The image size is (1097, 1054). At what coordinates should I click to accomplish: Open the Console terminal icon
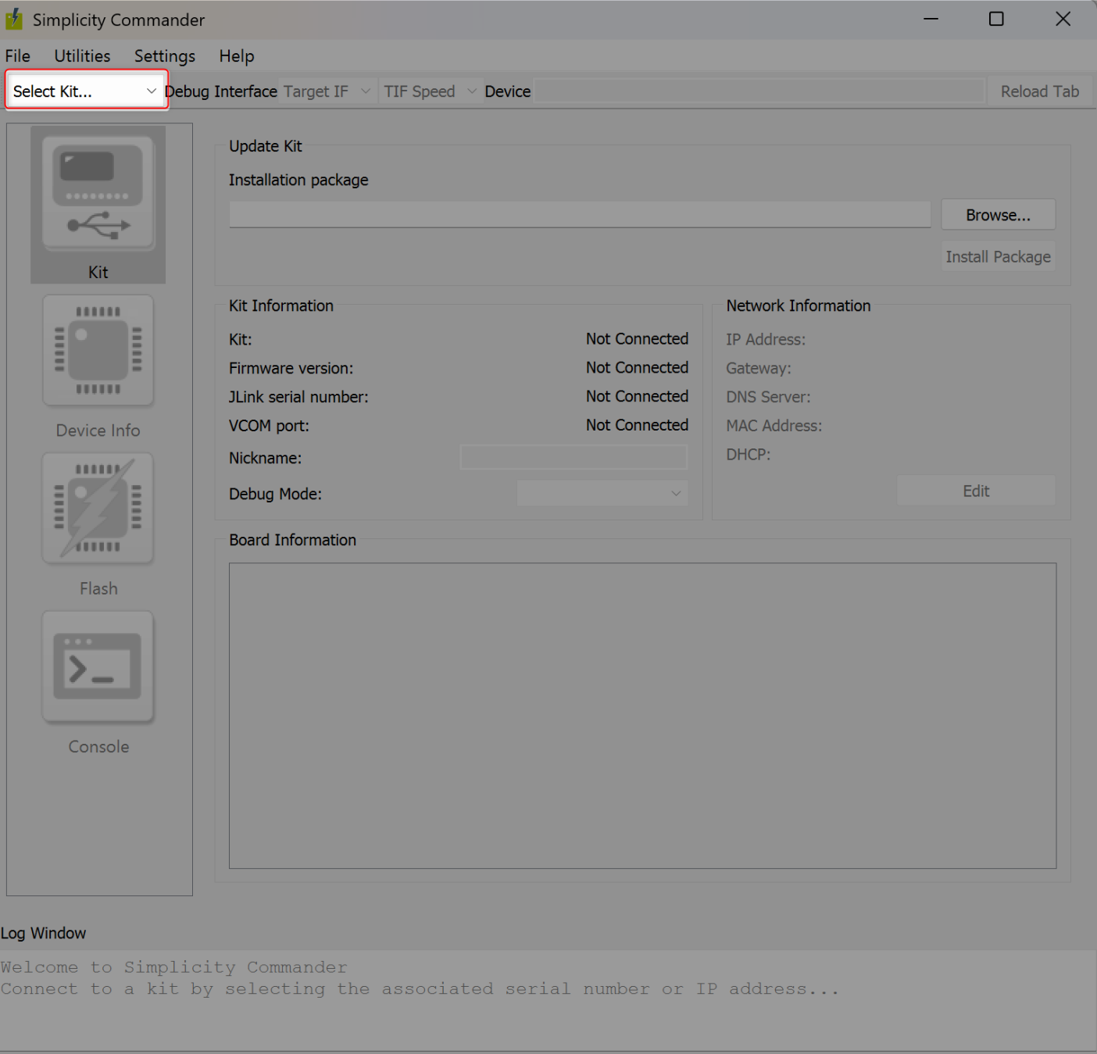(98, 666)
